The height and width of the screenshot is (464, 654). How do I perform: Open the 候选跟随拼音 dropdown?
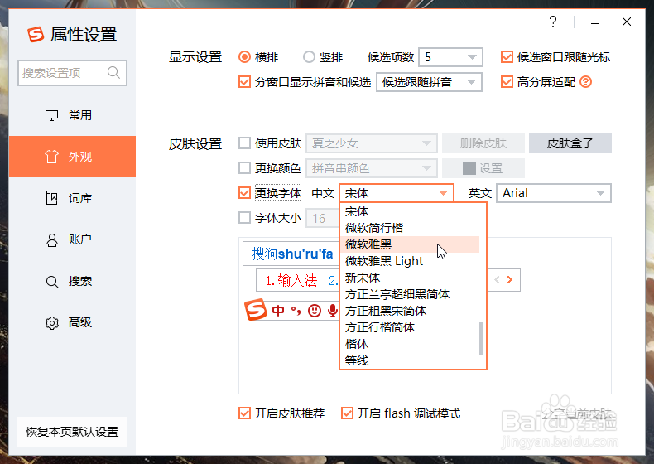point(429,82)
